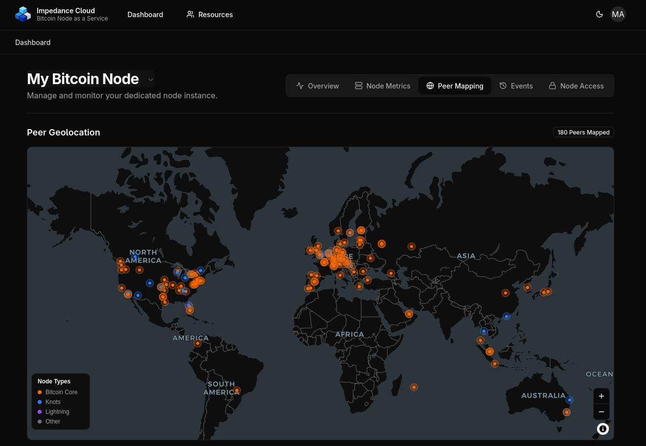This screenshot has width=646, height=446.
Task: Open the Node Access tab
Action: pyautogui.click(x=576, y=86)
